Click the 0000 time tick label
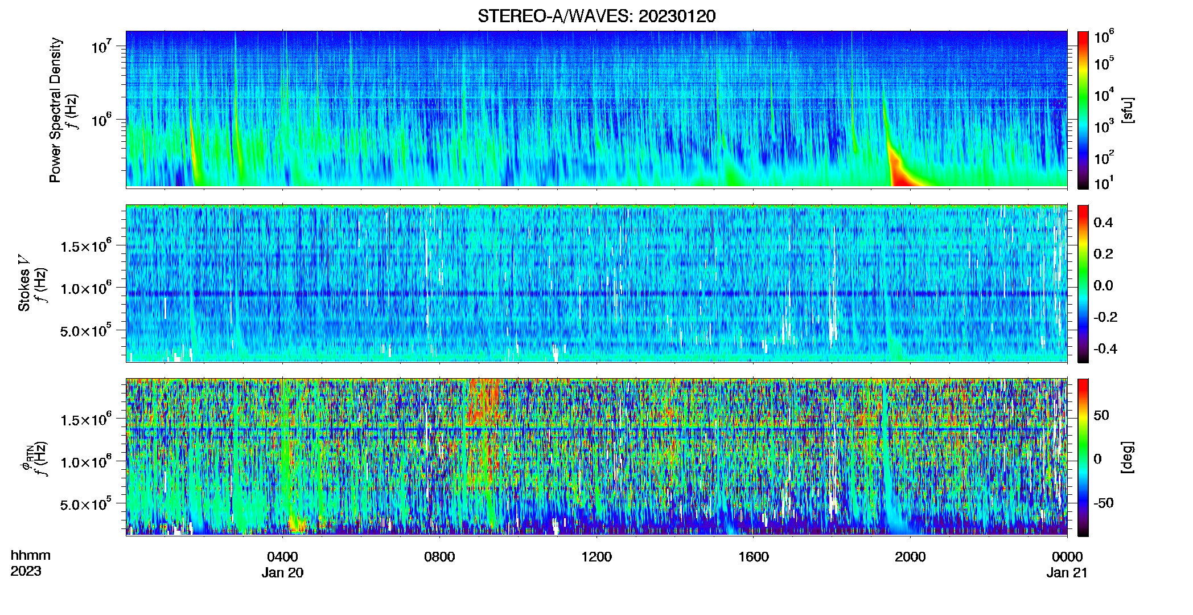The height and width of the screenshot is (615, 1193). coord(1067,557)
